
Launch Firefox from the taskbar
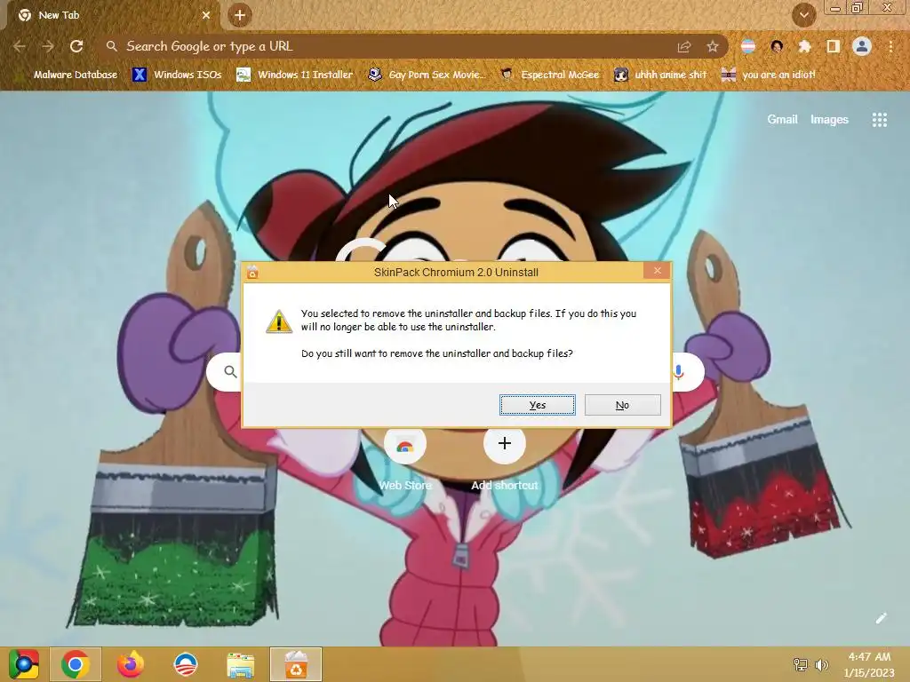coord(130,664)
